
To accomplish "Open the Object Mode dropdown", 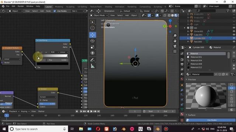I will 99,15.
